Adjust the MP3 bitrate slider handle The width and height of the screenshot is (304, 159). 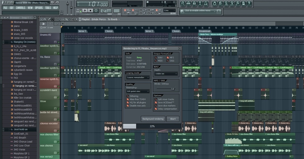click(173, 88)
